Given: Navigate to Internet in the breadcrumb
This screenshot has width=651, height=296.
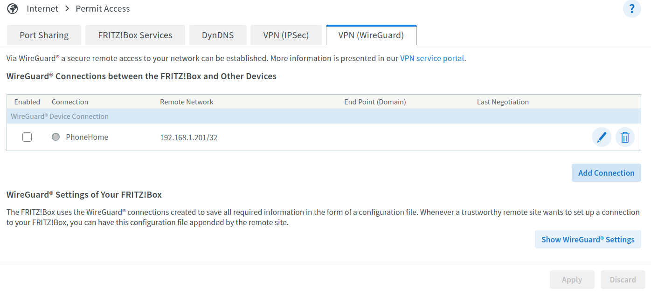Looking at the screenshot, I should 42,8.
